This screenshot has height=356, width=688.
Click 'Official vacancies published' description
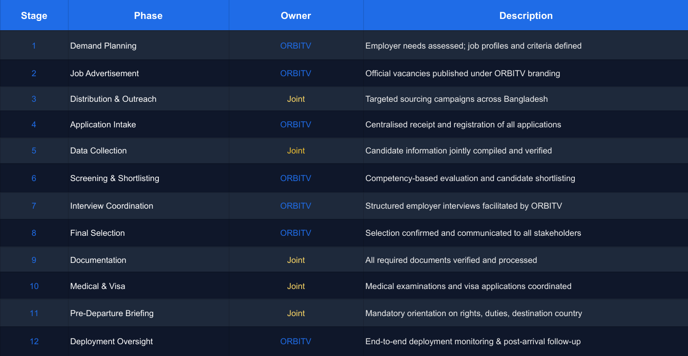click(x=463, y=73)
